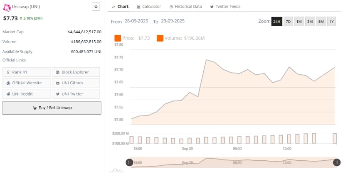Set zoom to 3M

[x=310, y=22]
